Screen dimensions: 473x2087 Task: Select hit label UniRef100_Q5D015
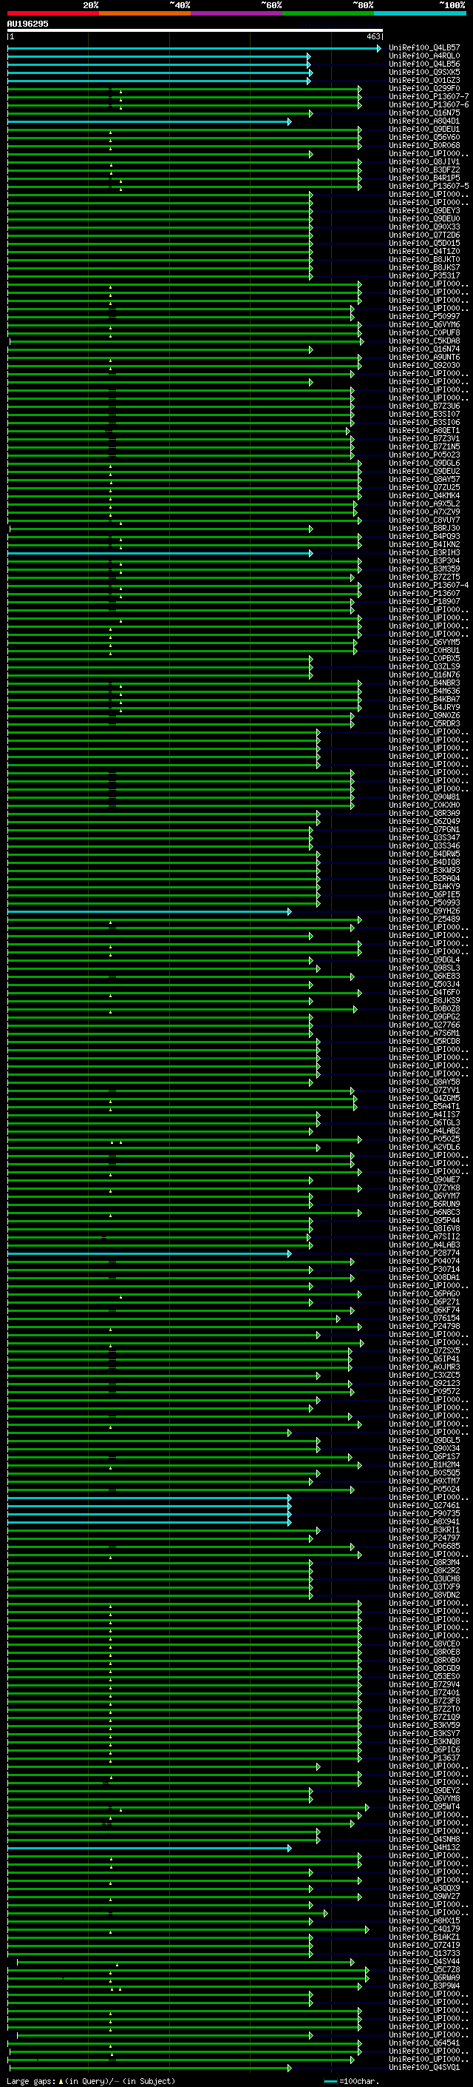(424, 243)
